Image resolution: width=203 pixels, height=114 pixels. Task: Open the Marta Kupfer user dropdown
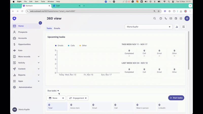coord(149,27)
